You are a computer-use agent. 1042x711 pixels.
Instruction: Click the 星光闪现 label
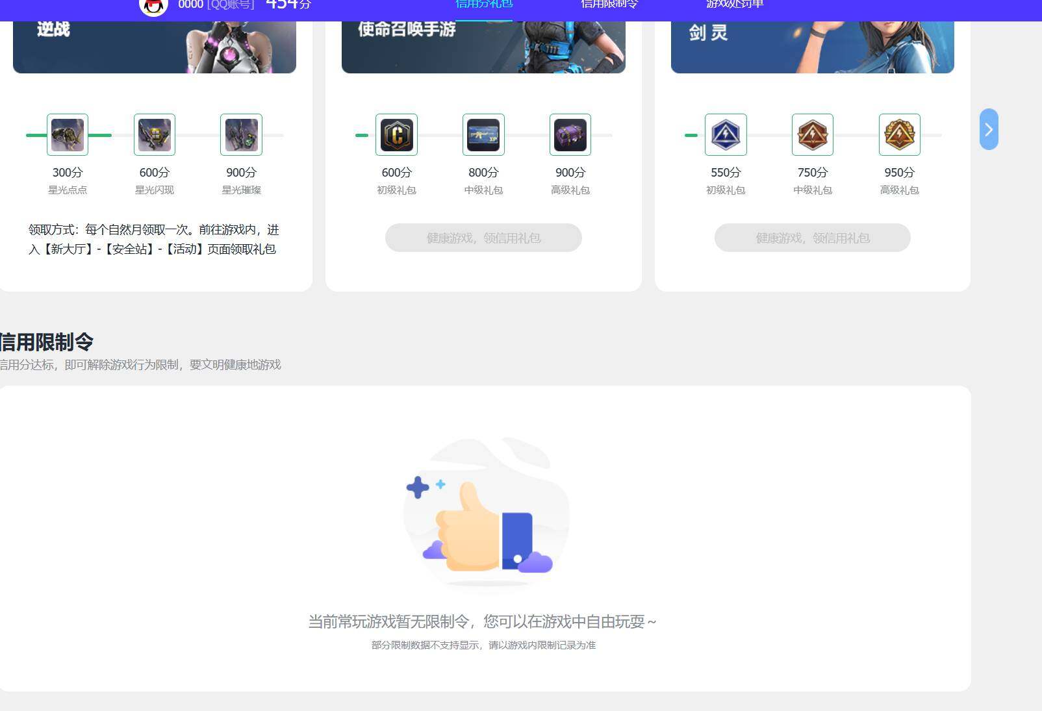155,190
